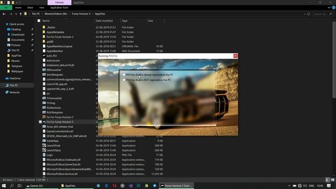Open the File tab in Explorer ribbon

(6, 7)
